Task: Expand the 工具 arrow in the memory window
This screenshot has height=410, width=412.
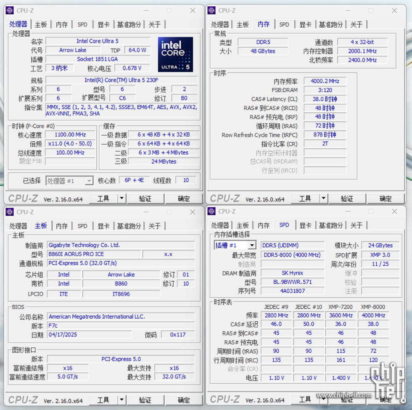Action: (324, 198)
